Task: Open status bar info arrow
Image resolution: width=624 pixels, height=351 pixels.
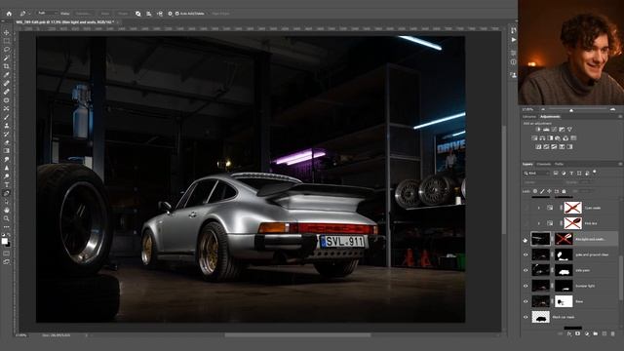Action: click(x=87, y=335)
